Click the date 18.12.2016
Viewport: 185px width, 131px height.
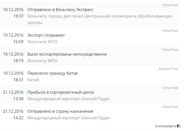(13, 10)
